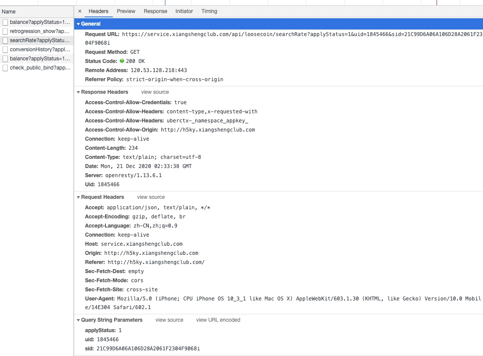Open the Timing tab

209,11
